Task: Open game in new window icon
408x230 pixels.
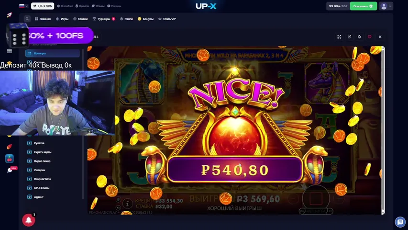Action: click(x=349, y=37)
